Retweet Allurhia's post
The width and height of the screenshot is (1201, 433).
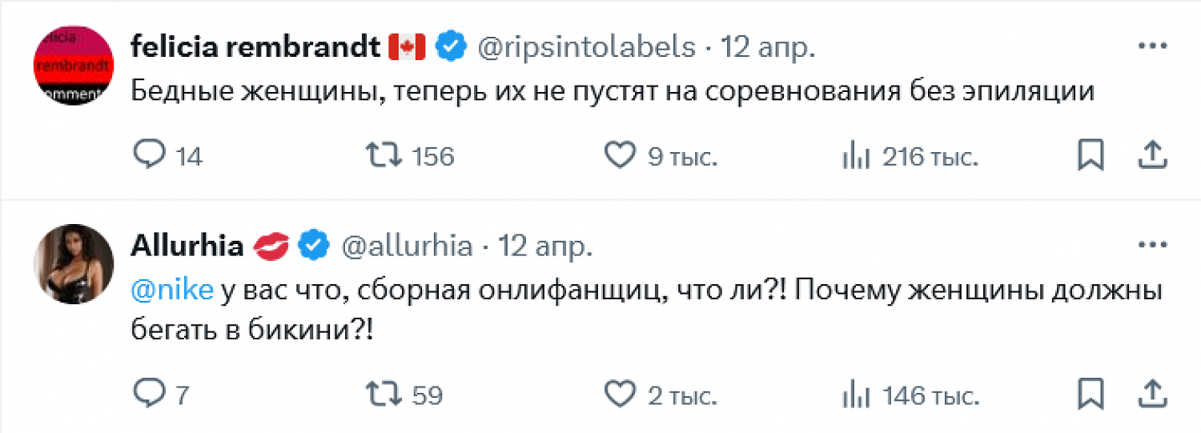click(x=383, y=394)
